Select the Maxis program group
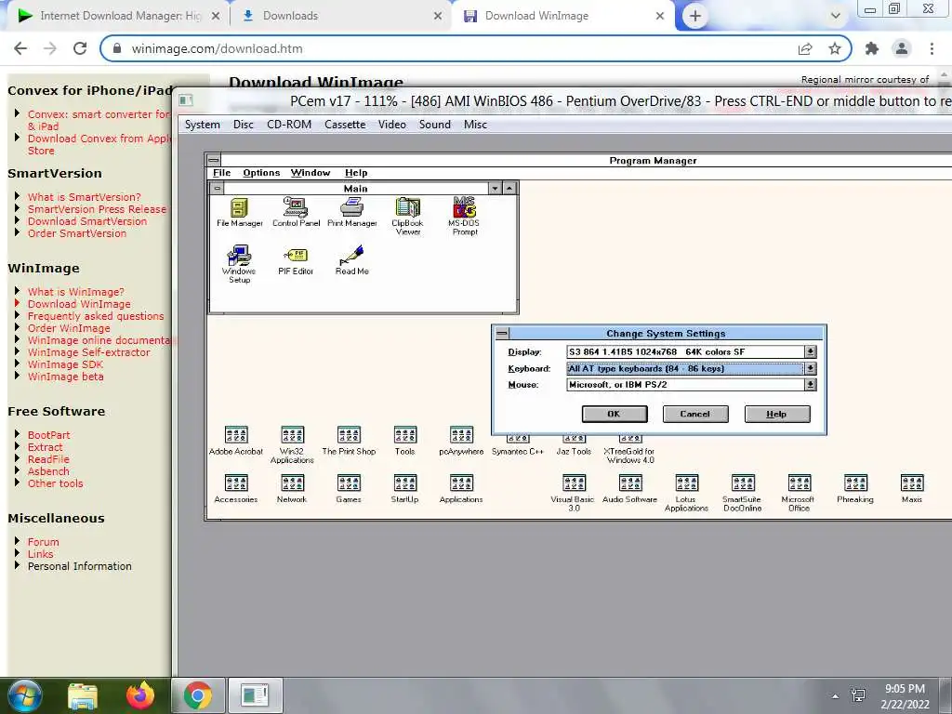The image size is (952, 714). coord(912,489)
